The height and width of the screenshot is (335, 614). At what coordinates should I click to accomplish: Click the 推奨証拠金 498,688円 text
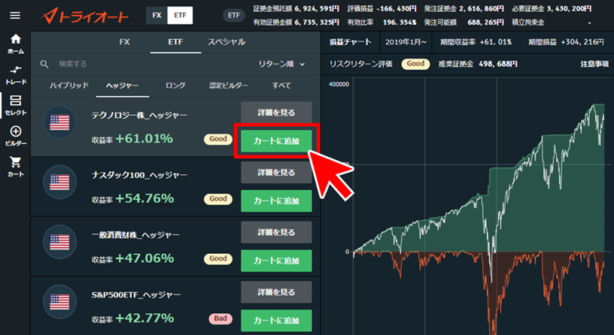pos(478,64)
